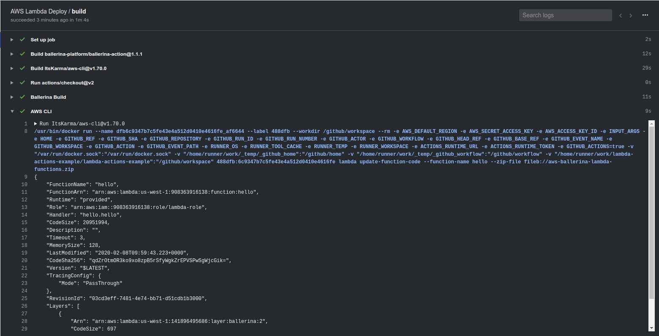The height and width of the screenshot is (336, 659).
Task: Click the vertical log scrollbar thumb
Action: [x=651, y=213]
